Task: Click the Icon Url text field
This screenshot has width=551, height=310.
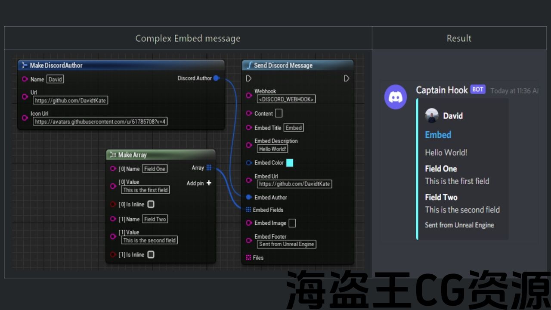Action: click(100, 122)
